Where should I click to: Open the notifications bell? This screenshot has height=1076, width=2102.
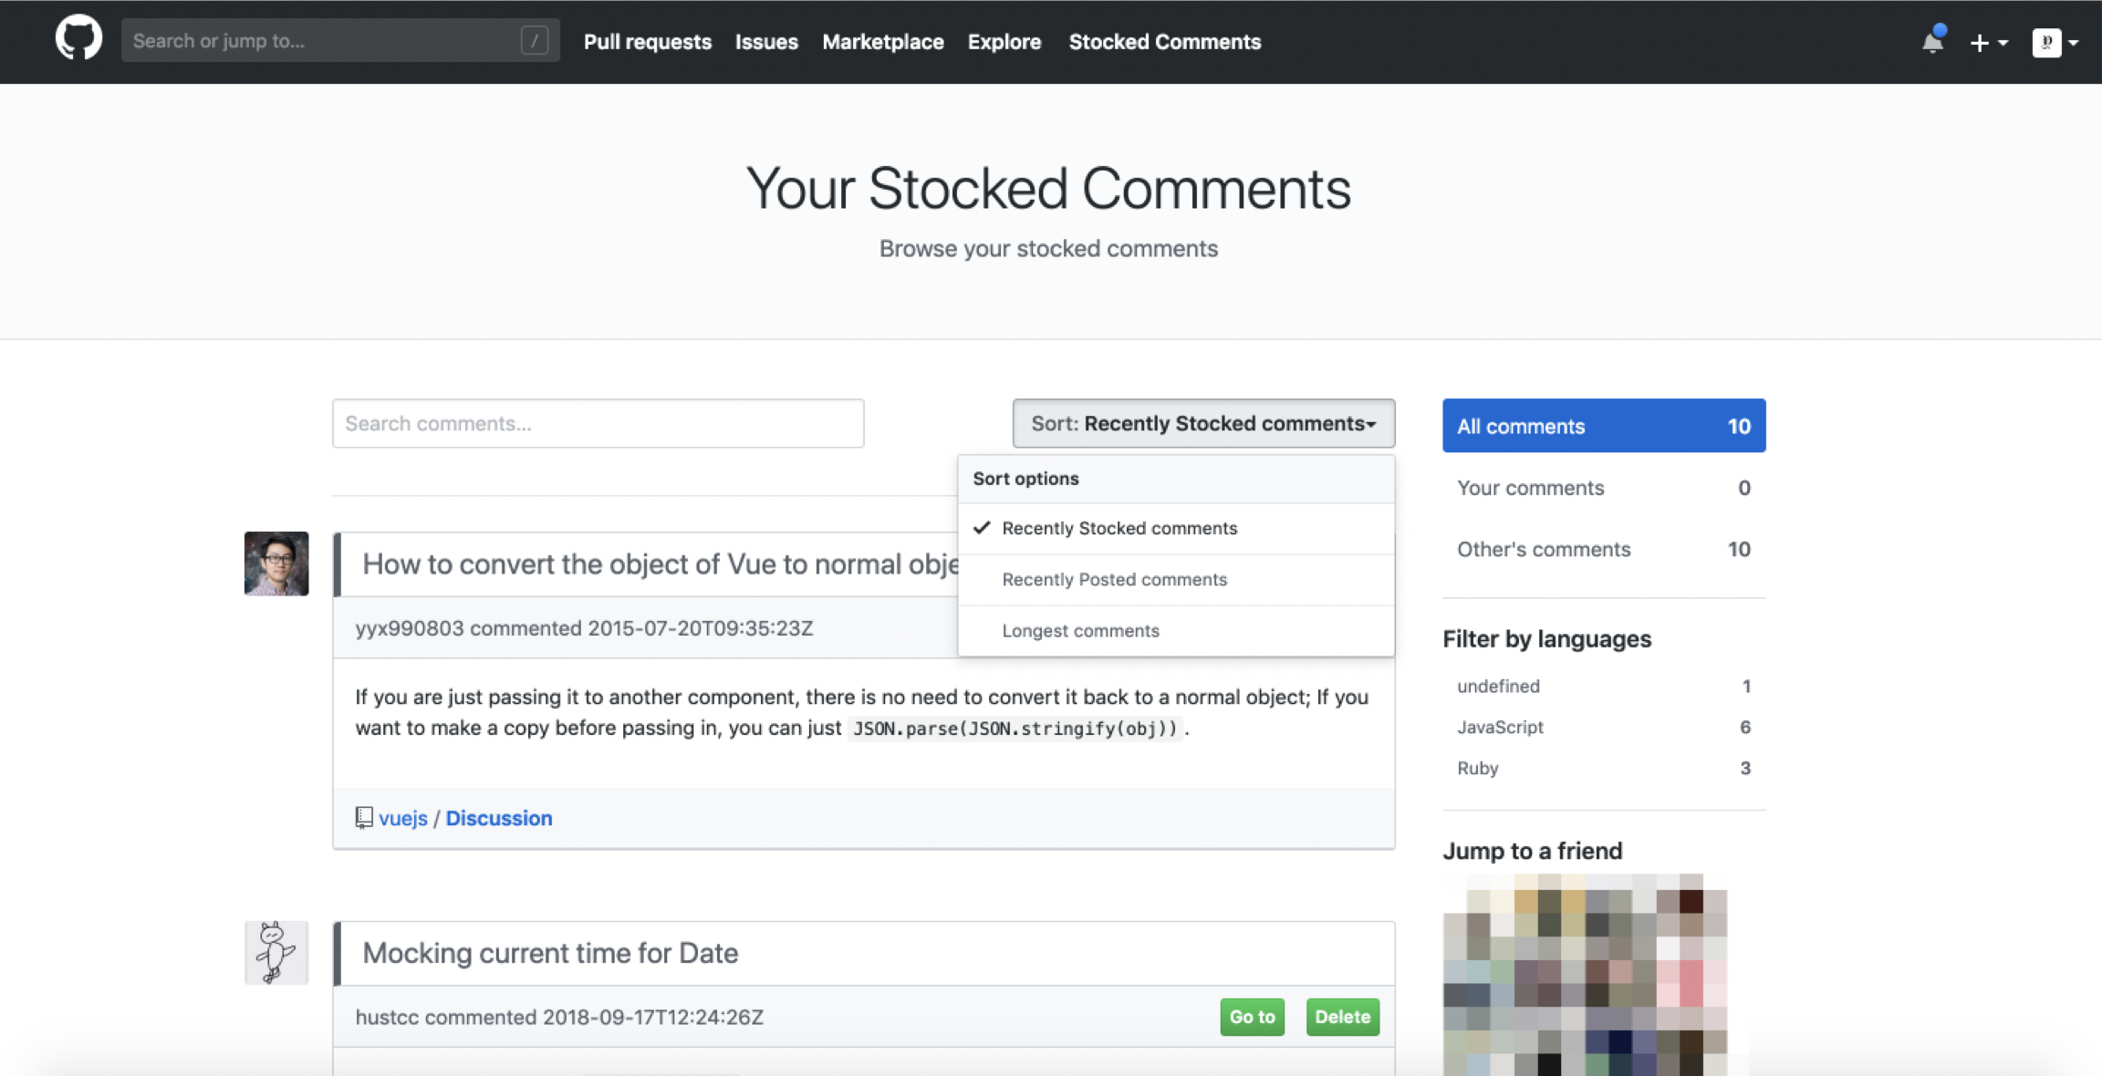(x=1932, y=42)
